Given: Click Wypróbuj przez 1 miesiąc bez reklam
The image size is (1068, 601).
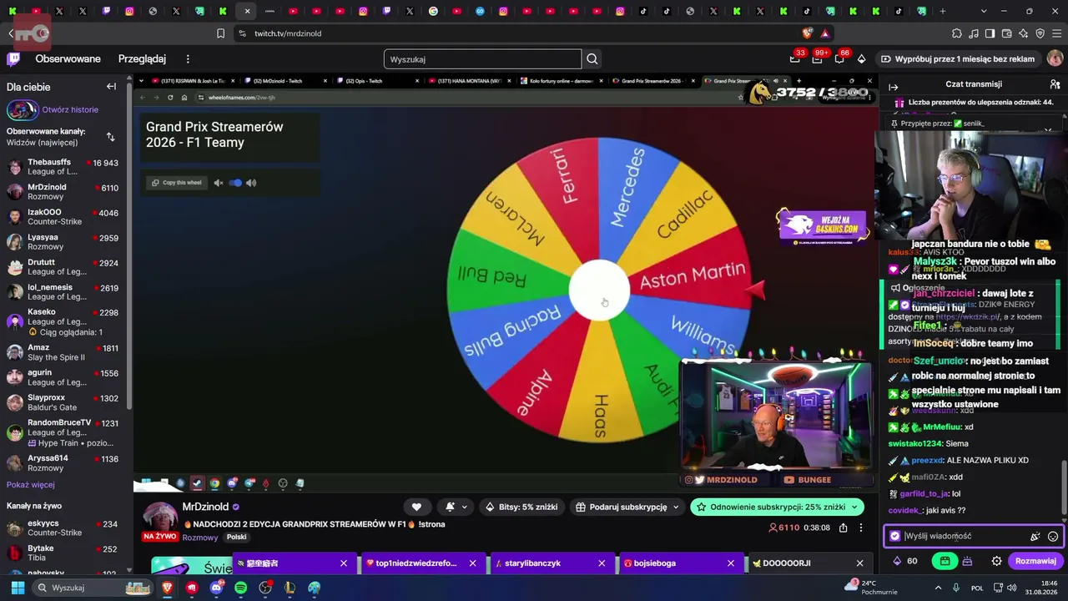Looking at the screenshot, I should coord(958,59).
